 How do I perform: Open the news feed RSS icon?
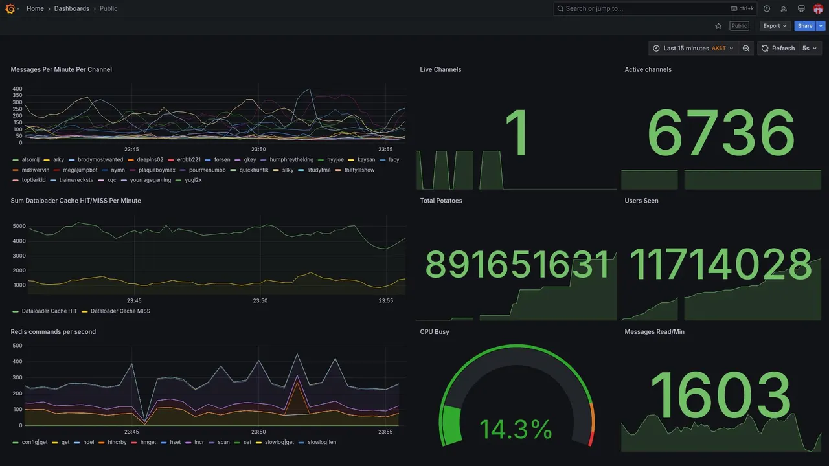click(x=784, y=8)
